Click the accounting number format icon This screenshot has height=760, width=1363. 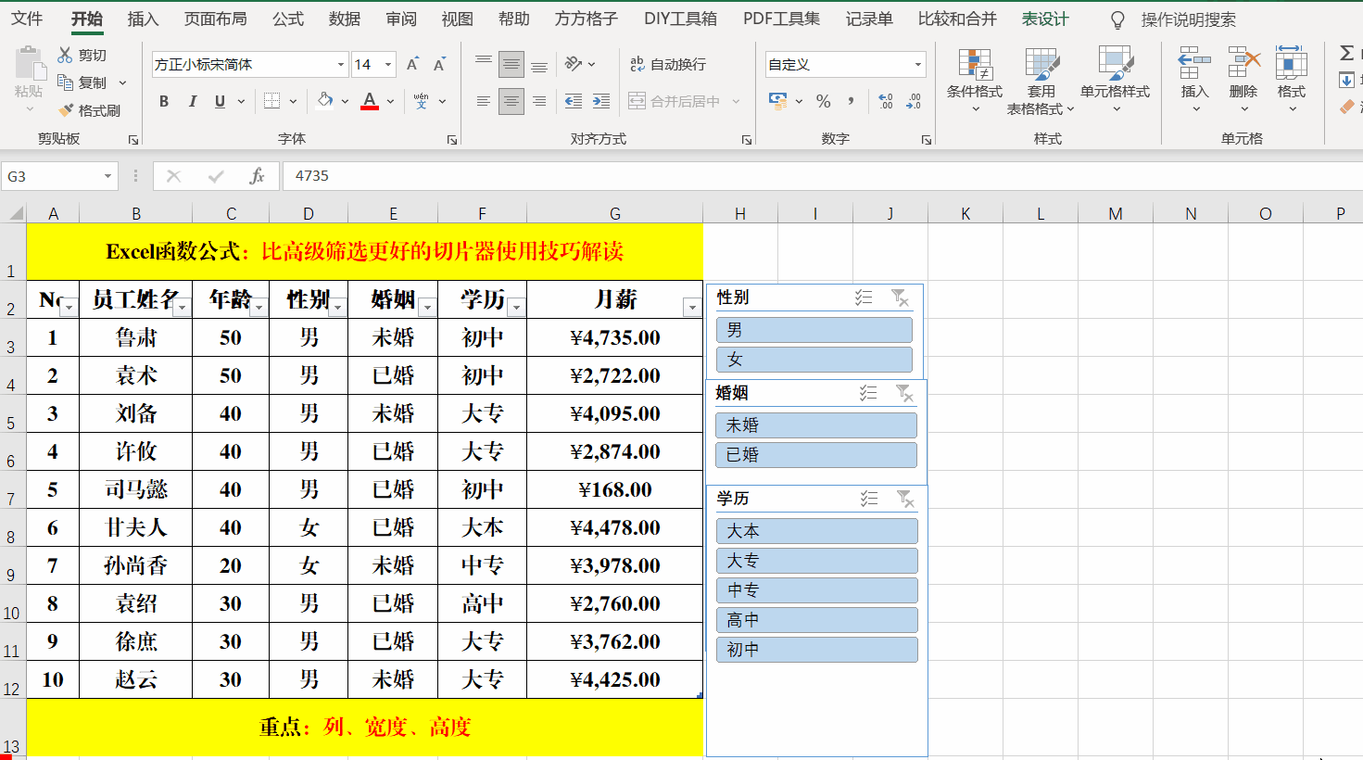(778, 100)
